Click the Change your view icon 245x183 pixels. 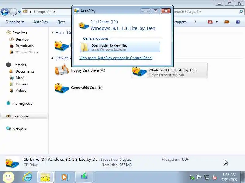click(x=210, y=22)
